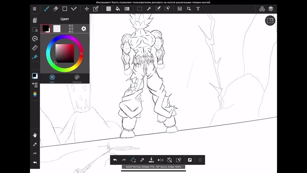Switch to the Цвет tab
Image resolution: width=307 pixels, height=173 pixels.
(52, 79)
